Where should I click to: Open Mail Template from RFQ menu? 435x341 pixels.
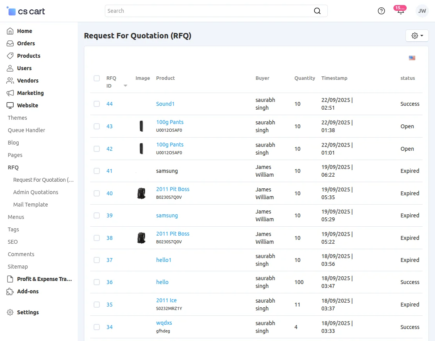[31, 205]
